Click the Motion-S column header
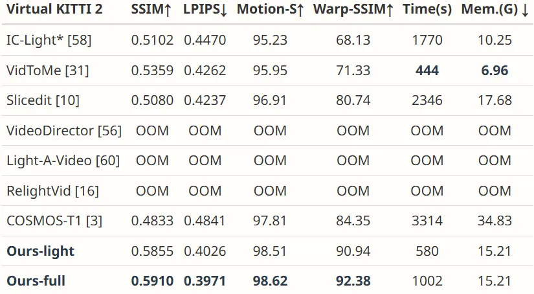The height and width of the screenshot is (294, 534). click(270, 9)
